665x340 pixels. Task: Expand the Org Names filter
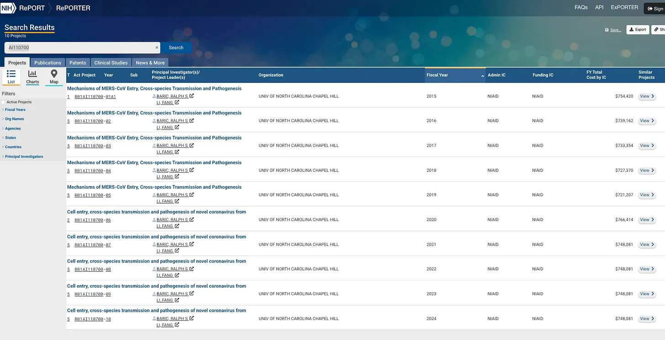(14, 119)
